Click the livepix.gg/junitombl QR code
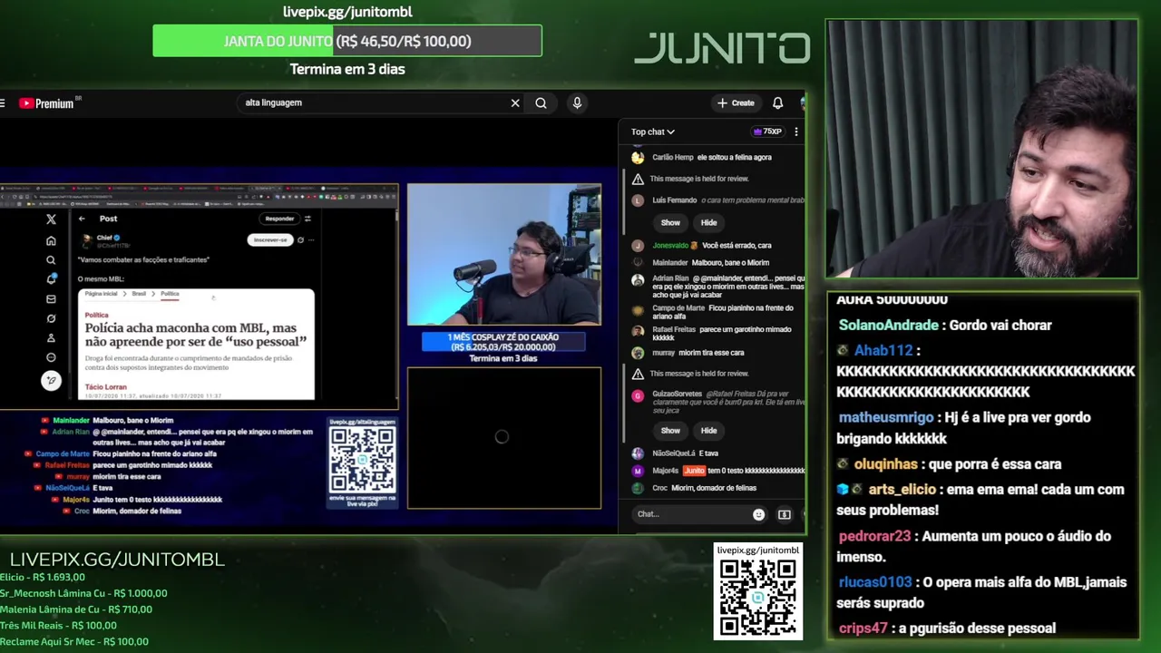The width and height of the screenshot is (1161, 653). pos(758,598)
